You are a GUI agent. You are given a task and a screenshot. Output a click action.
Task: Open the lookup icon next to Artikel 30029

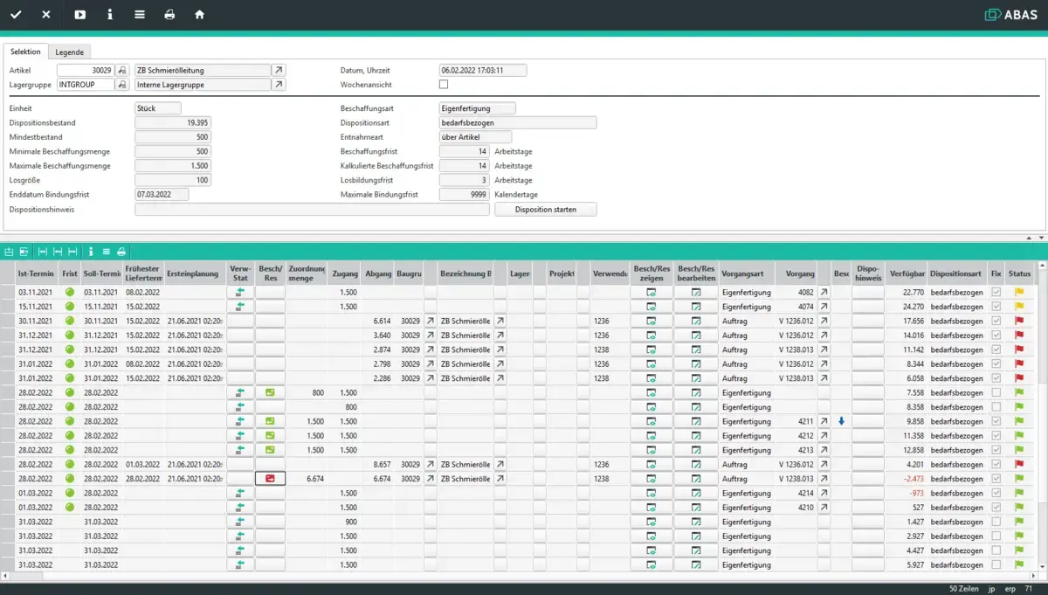pos(123,70)
